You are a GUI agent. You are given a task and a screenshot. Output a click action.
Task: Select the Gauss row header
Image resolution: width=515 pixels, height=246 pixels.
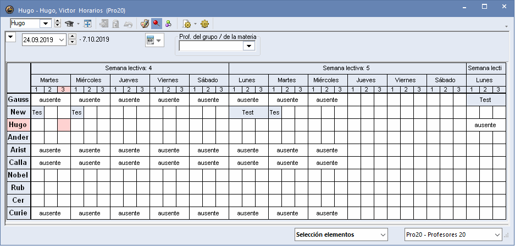(x=18, y=100)
